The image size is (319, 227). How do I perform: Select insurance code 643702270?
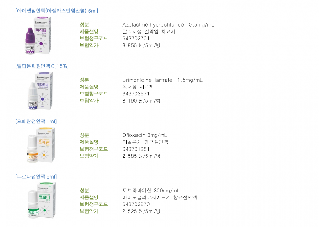point(136,204)
